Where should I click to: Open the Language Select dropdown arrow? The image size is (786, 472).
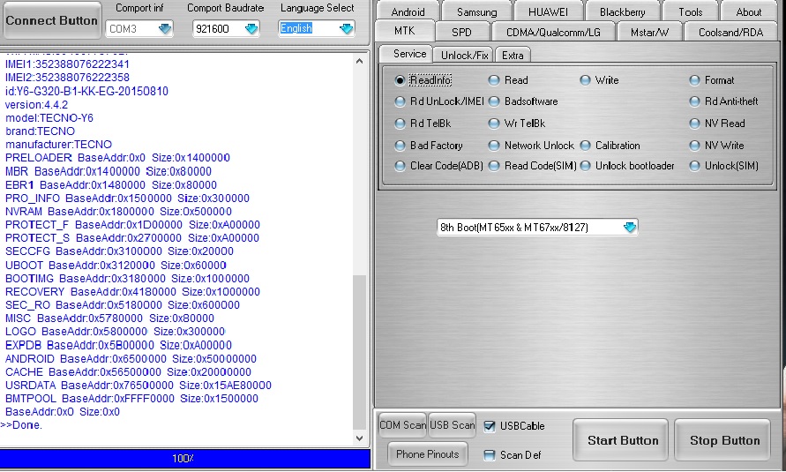(346, 28)
